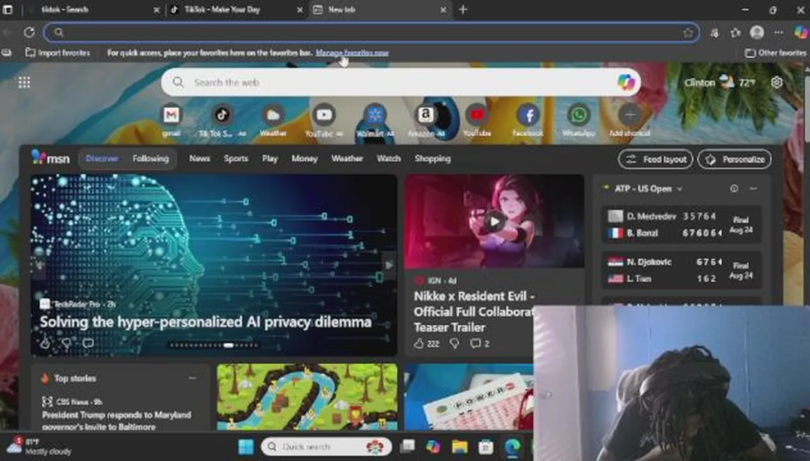Screen dimensions: 810x461
Task: Open Copilot app from taskbar
Action: pyautogui.click(x=433, y=446)
